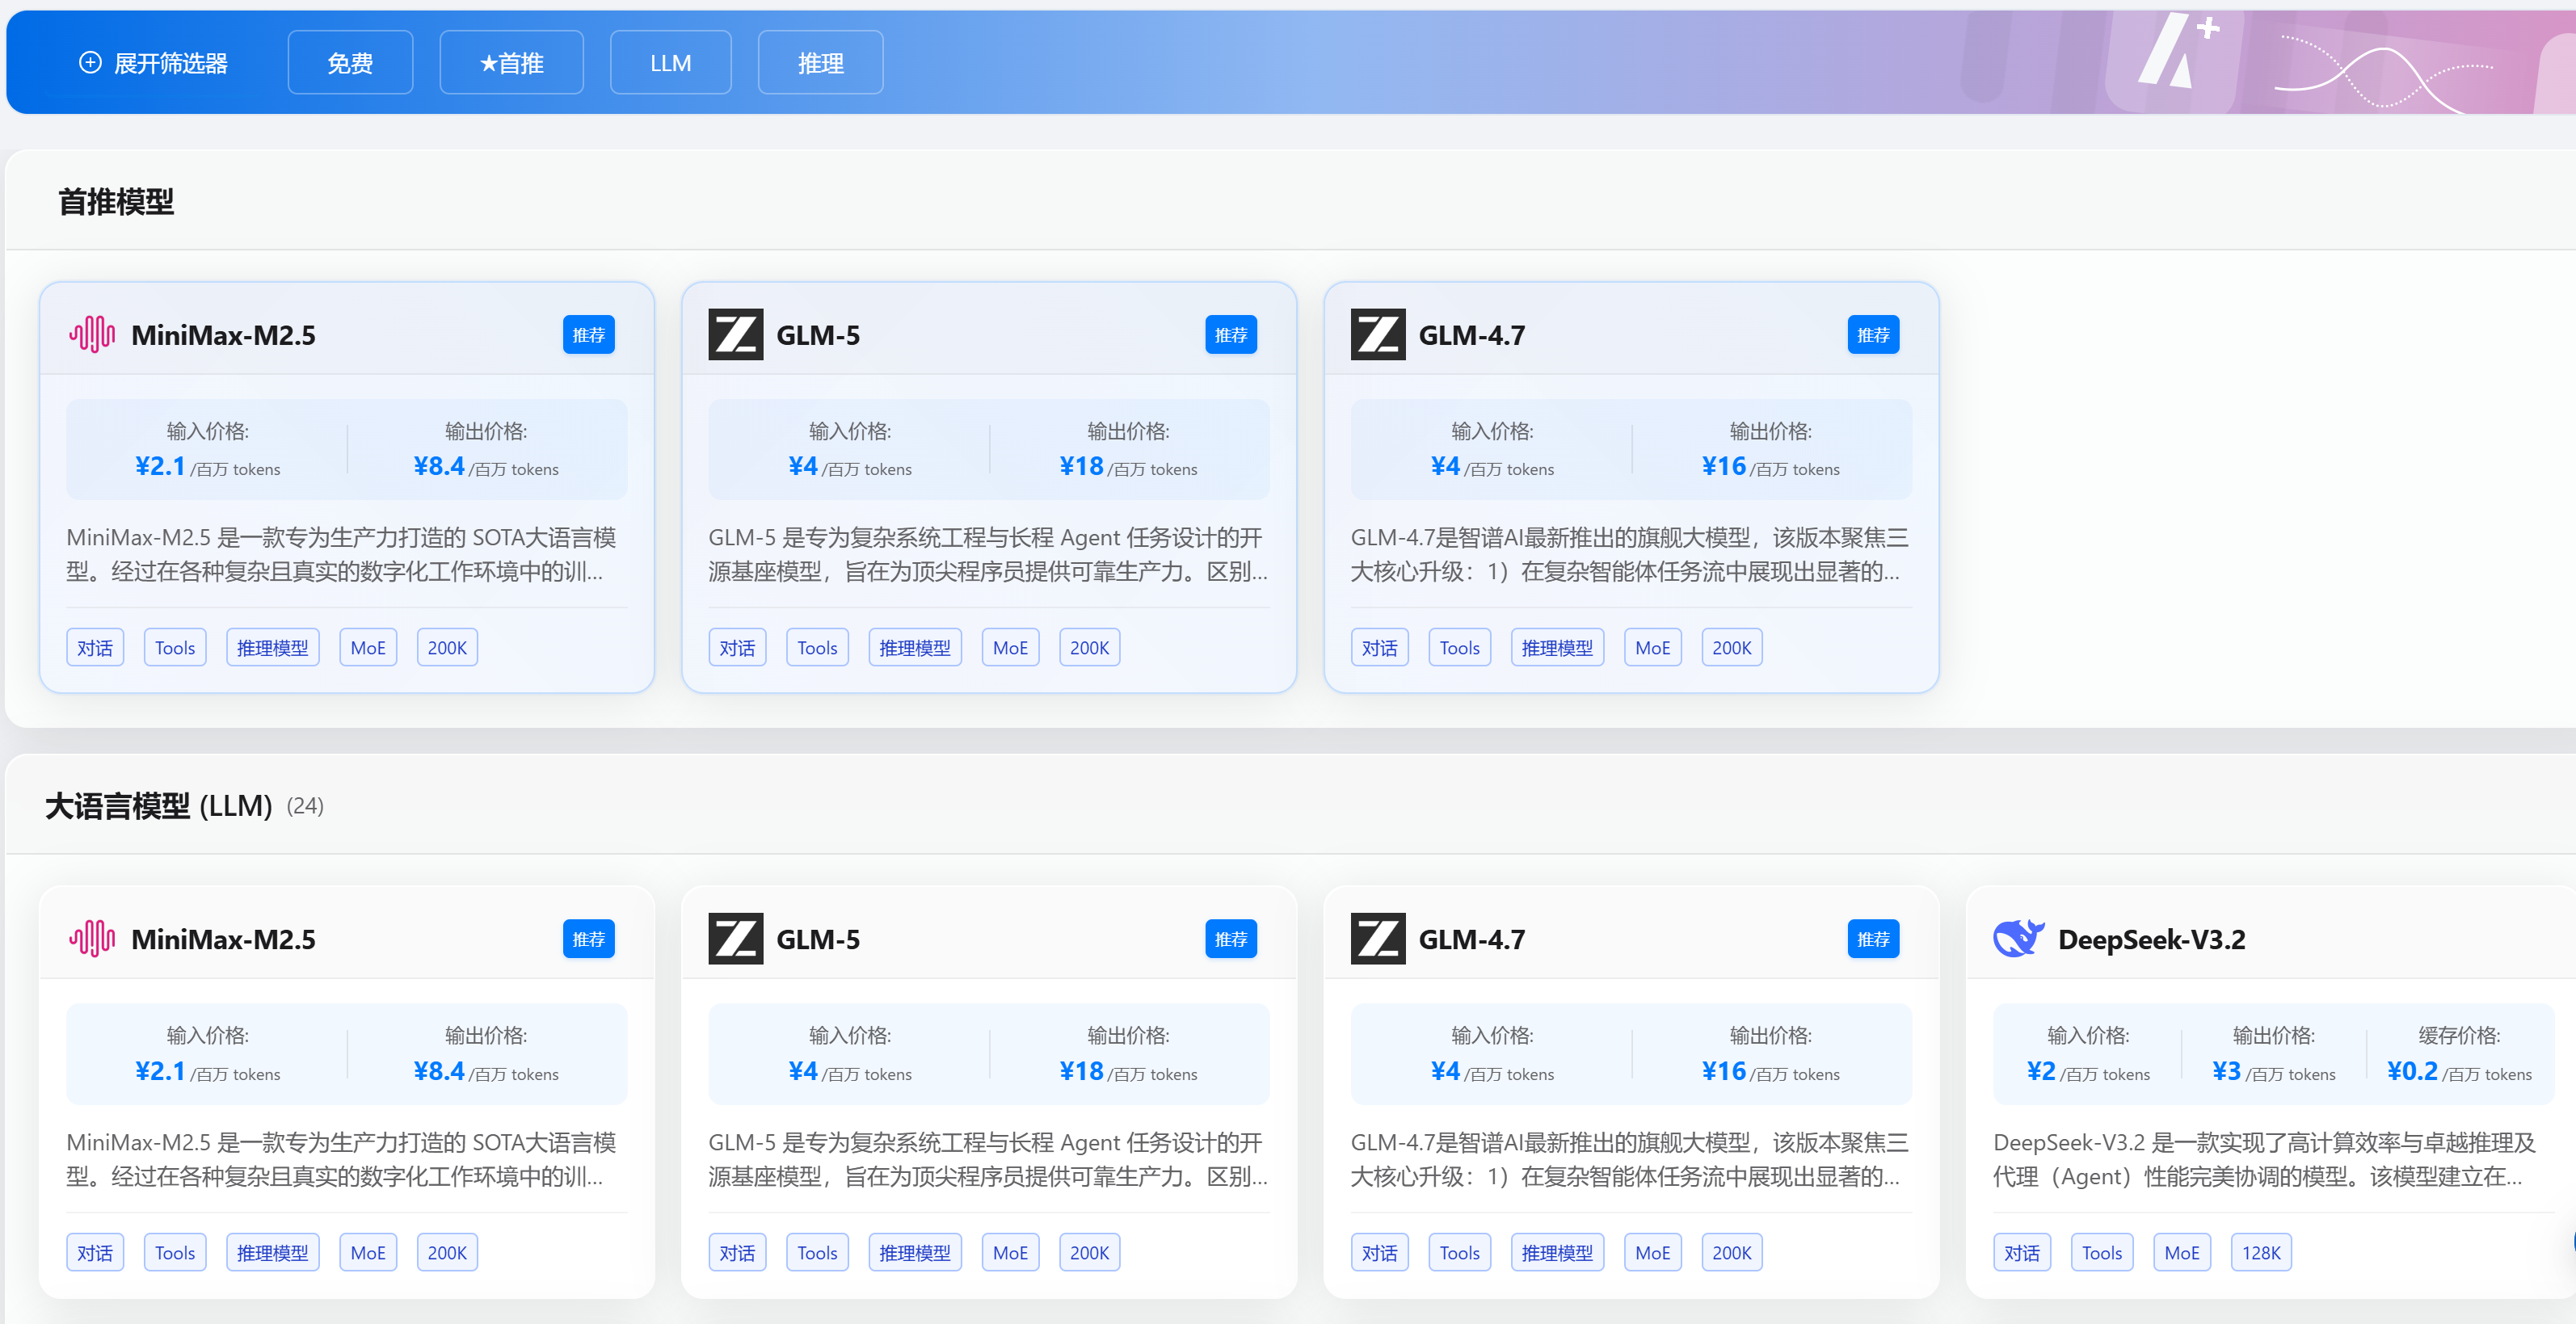This screenshot has height=1324, width=2576.
Task: Open GLM-5 description text in LLM section
Action: click(x=987, y=1158)
